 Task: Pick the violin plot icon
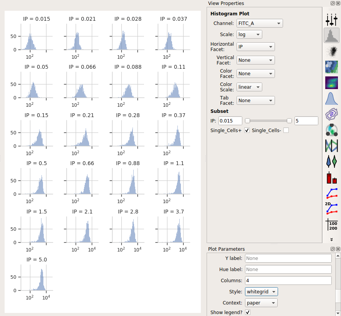coord(331,161)
